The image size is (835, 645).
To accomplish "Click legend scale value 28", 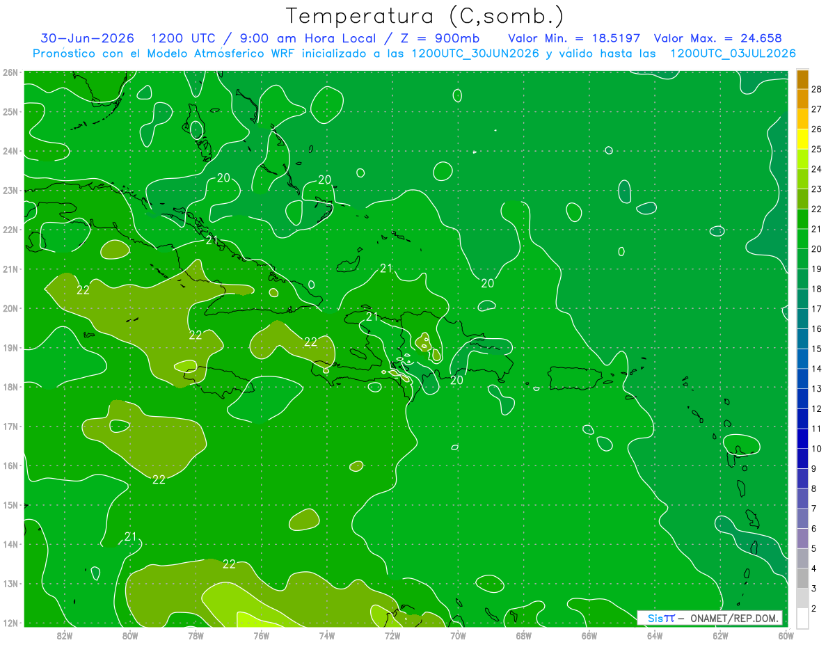I will tap(817, 89).
